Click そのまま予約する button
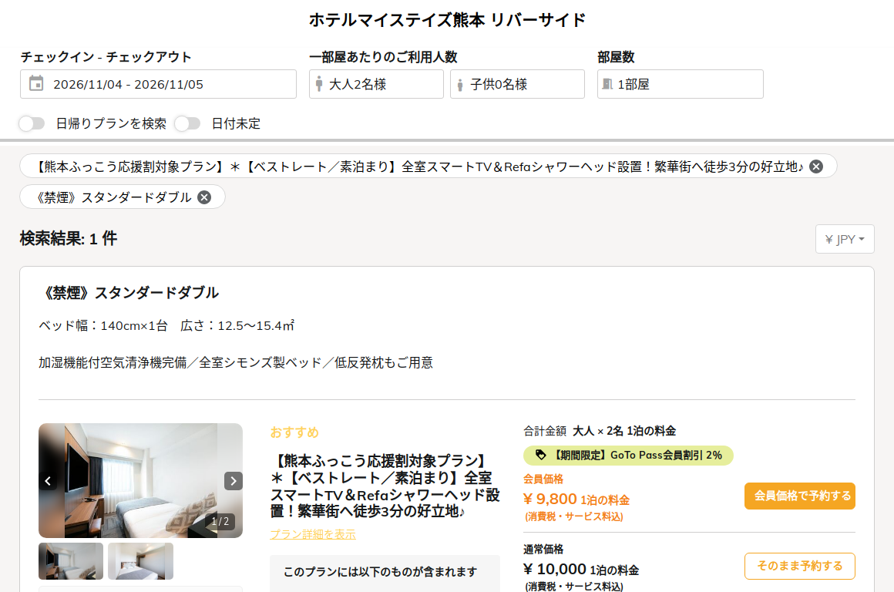Image resolution: width=894 pixels, height=592 pixels. (x=799, y=566)
